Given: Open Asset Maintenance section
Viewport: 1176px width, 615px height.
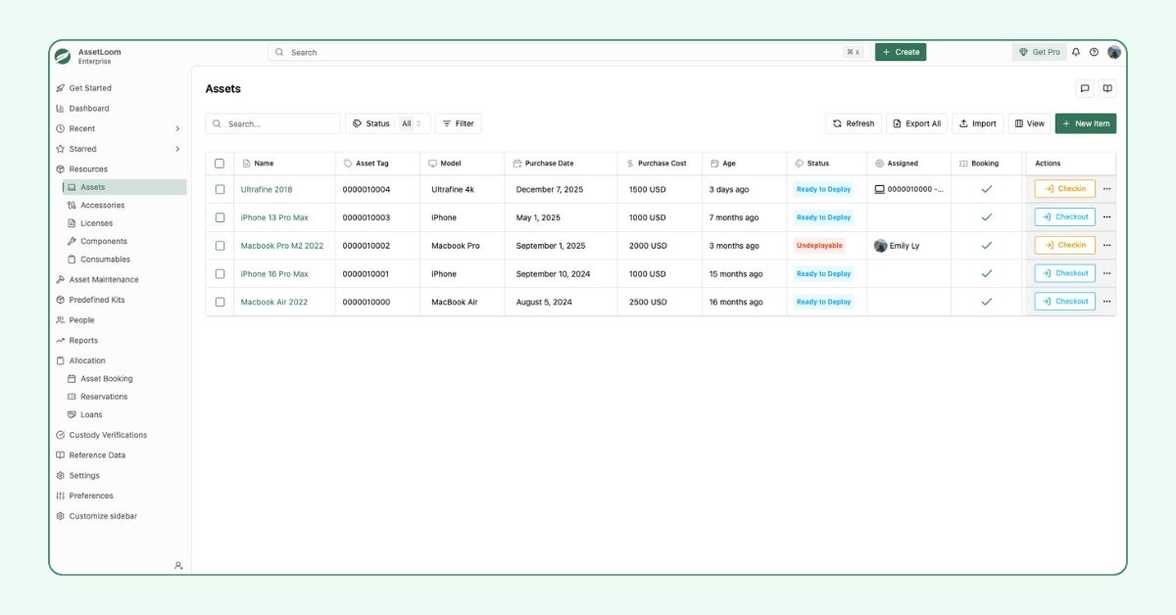Looking at the screenshot, I should point(104,280).
